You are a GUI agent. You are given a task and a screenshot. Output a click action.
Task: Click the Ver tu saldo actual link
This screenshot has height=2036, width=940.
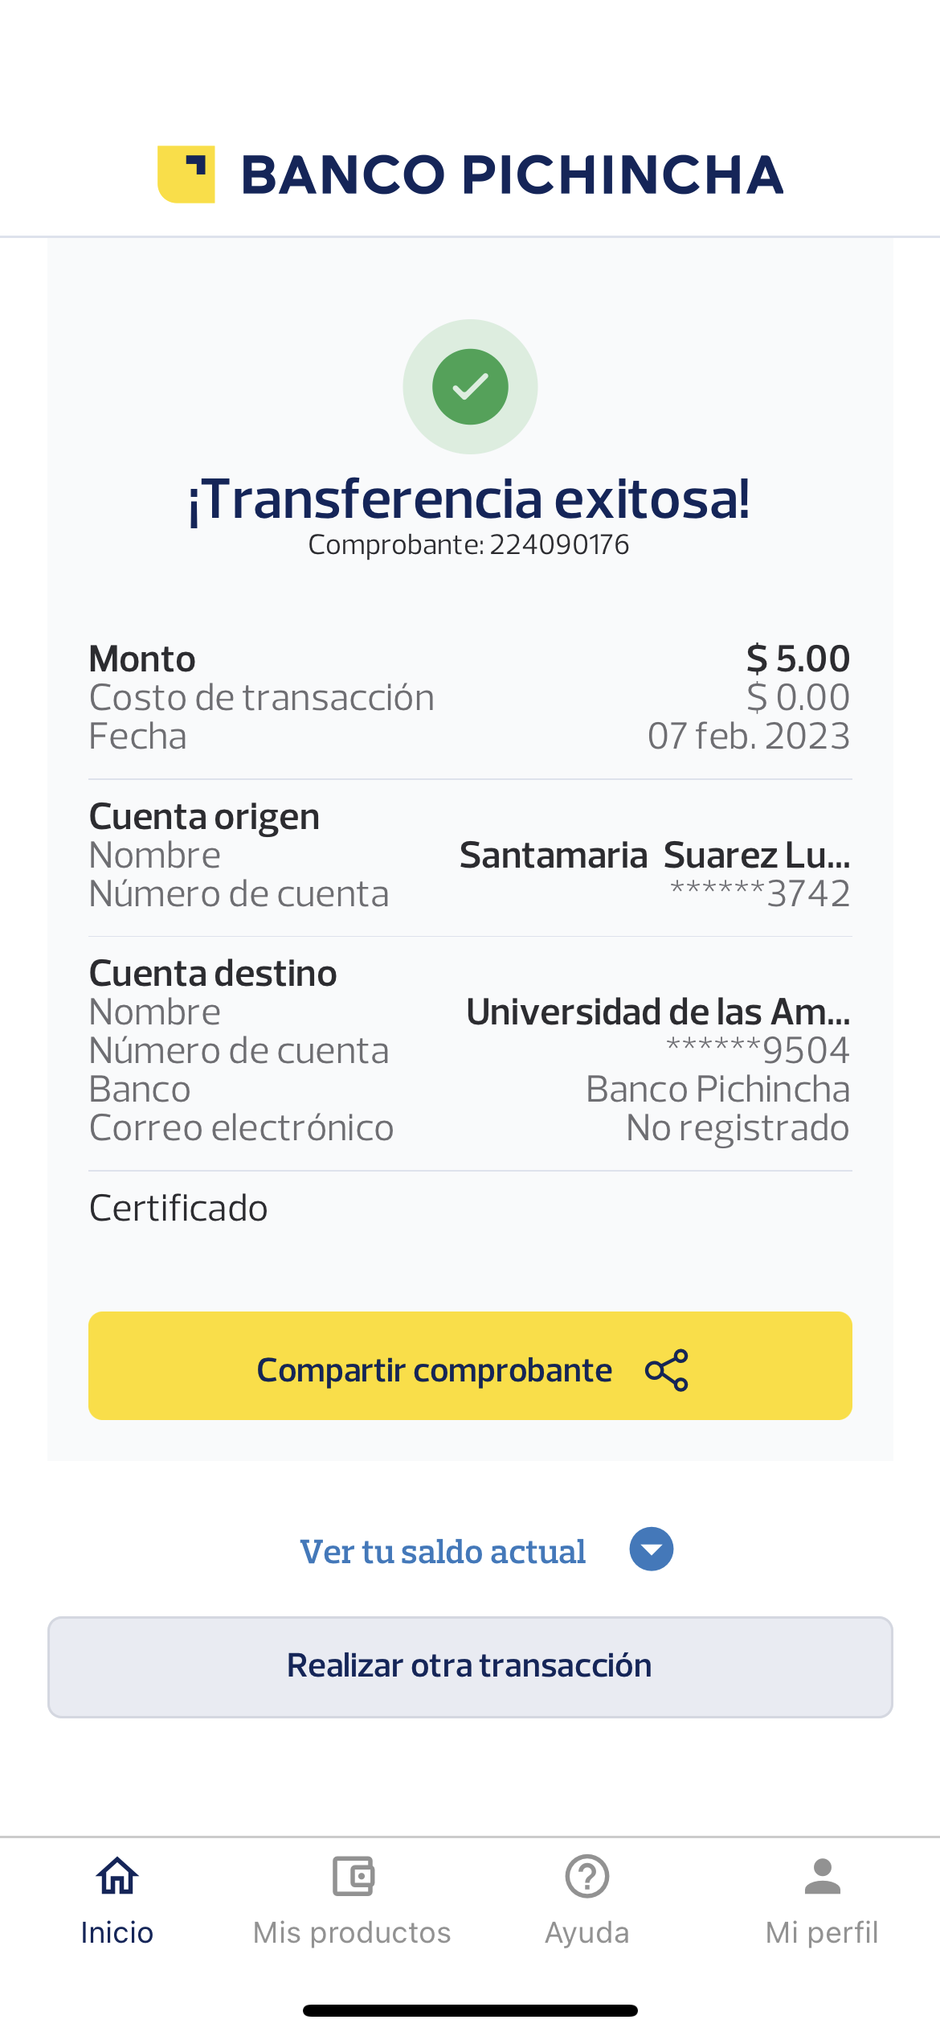[443, 1551]
